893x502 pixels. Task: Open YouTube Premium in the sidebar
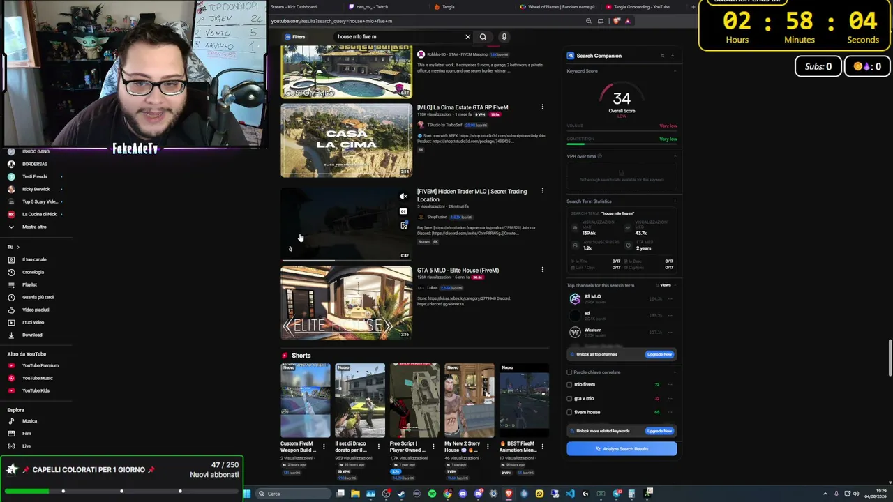coord(40,365)
